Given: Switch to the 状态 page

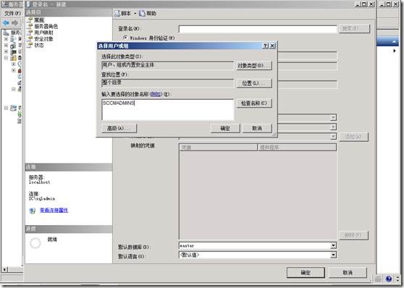Looking at the screenshot, I should pos(39,45).
